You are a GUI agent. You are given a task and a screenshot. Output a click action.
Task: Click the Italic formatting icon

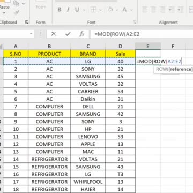pos(68,10)
